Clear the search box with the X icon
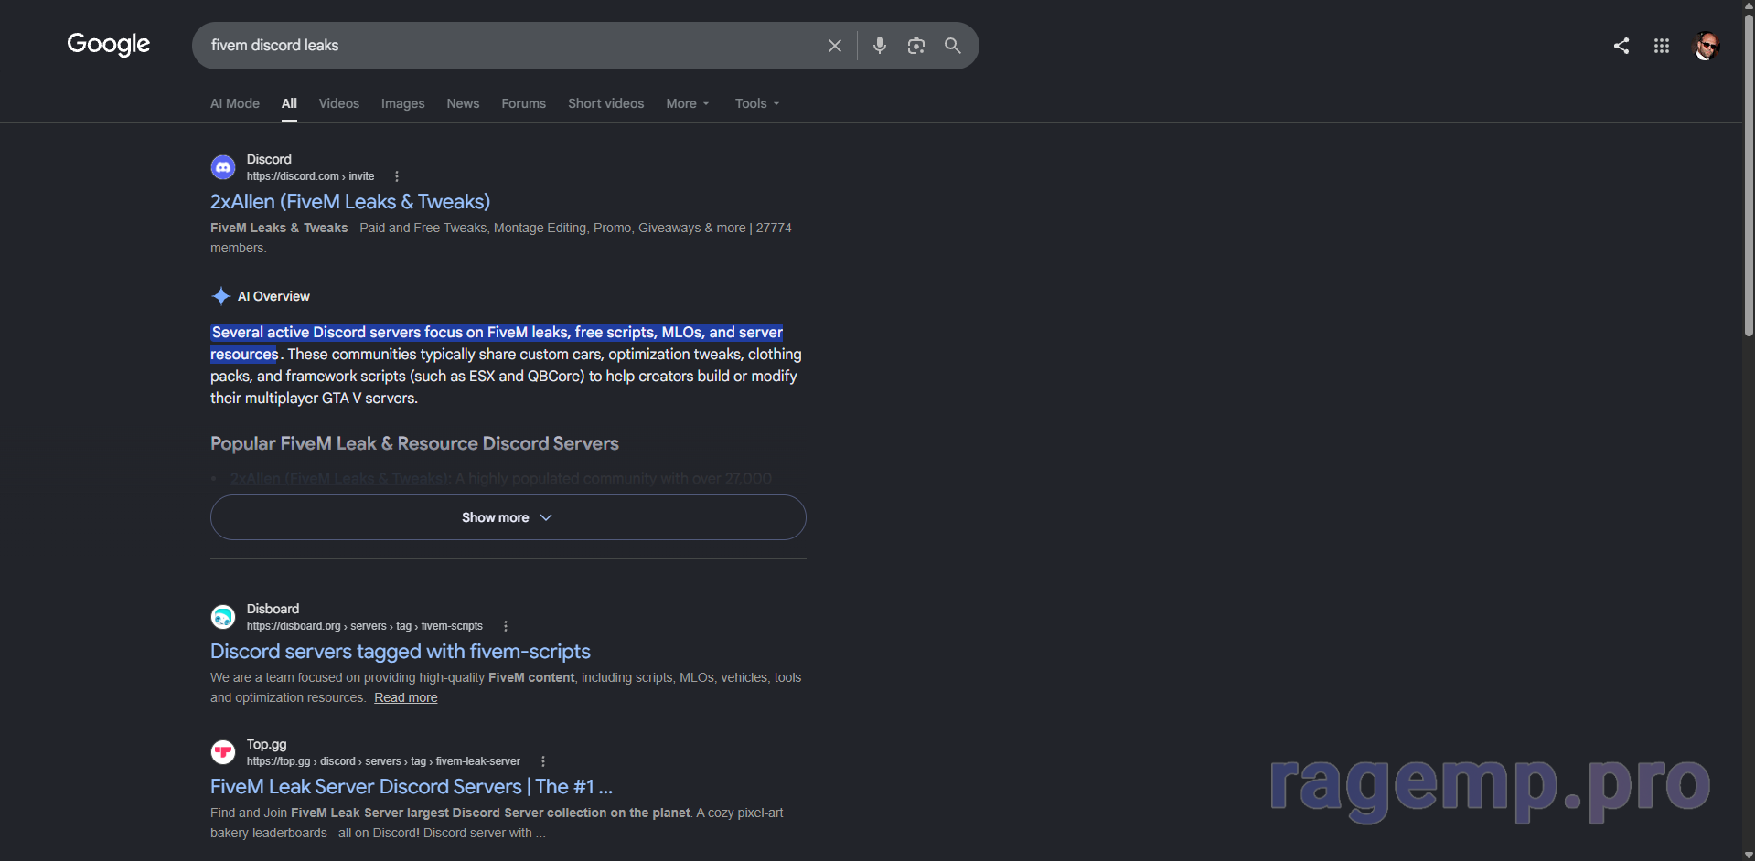 pyautogui.click(x=834, y=46)
